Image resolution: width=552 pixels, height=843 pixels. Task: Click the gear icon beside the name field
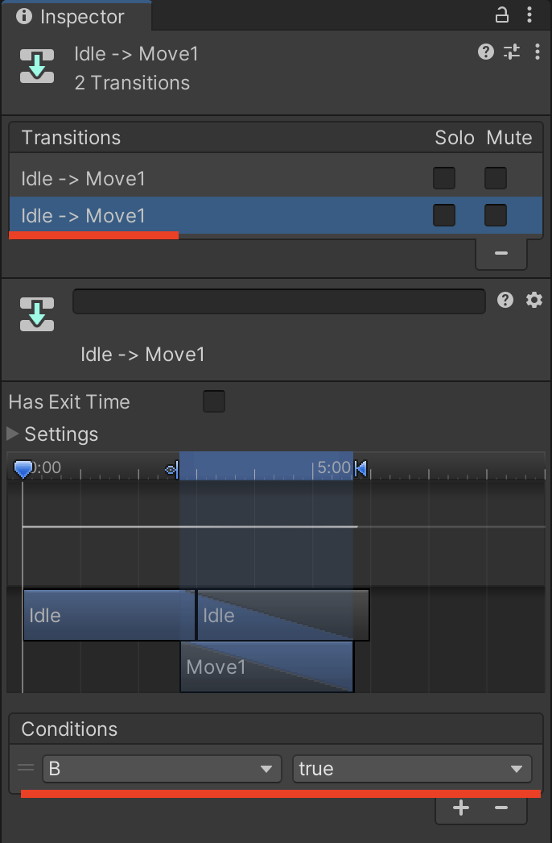point(533,300)
